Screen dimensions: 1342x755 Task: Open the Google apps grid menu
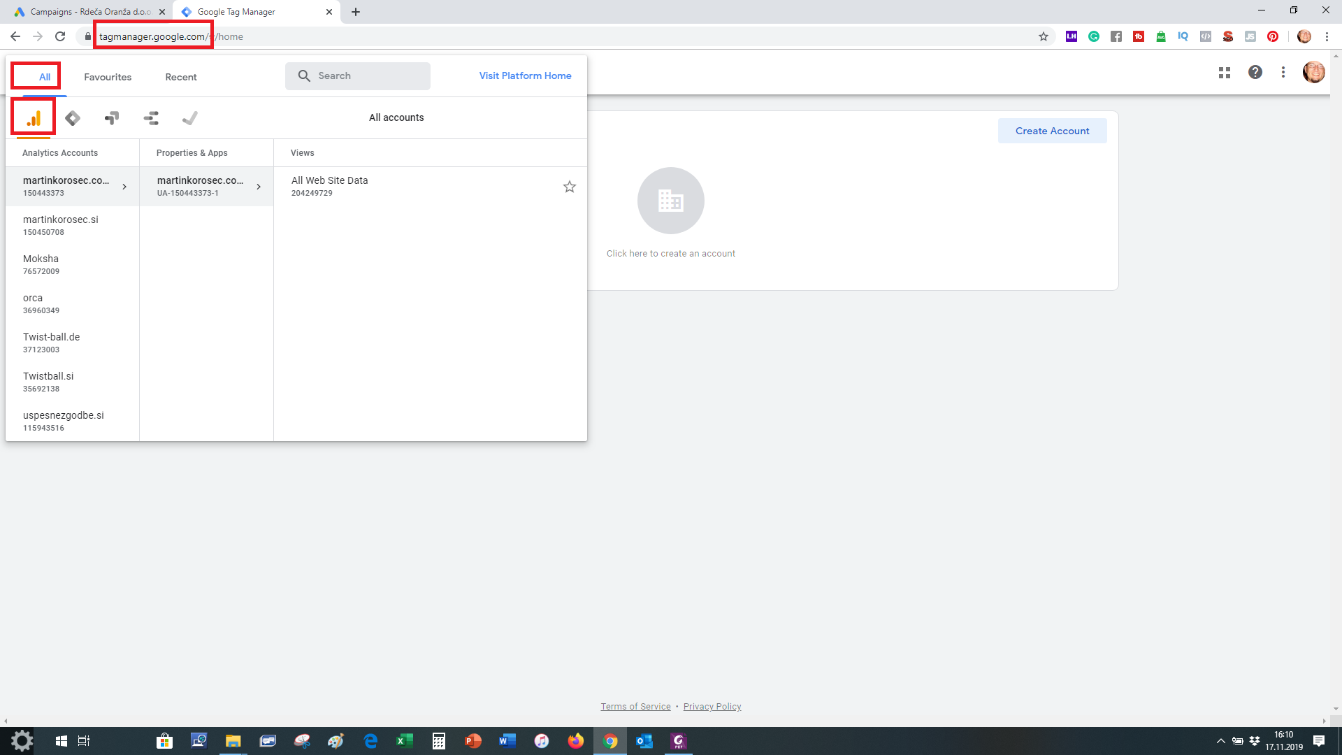[x=1224, y=73]
